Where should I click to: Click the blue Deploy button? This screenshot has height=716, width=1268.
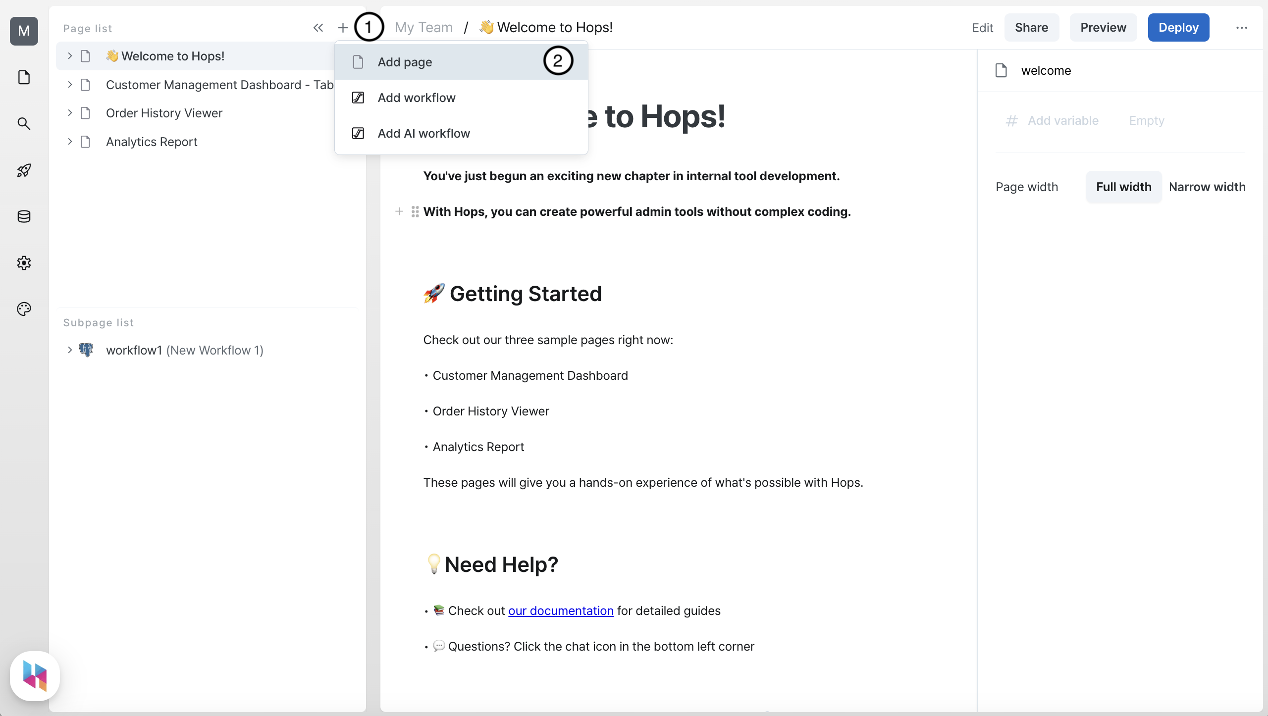[1178, 28]
